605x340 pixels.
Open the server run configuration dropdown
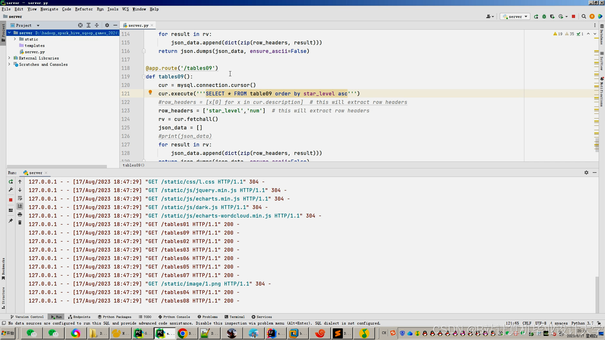(515, 17)
